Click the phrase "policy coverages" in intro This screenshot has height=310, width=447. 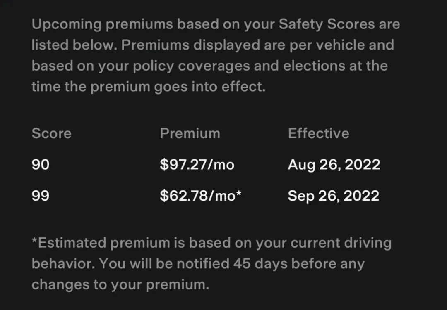click(x=186, y=66)
